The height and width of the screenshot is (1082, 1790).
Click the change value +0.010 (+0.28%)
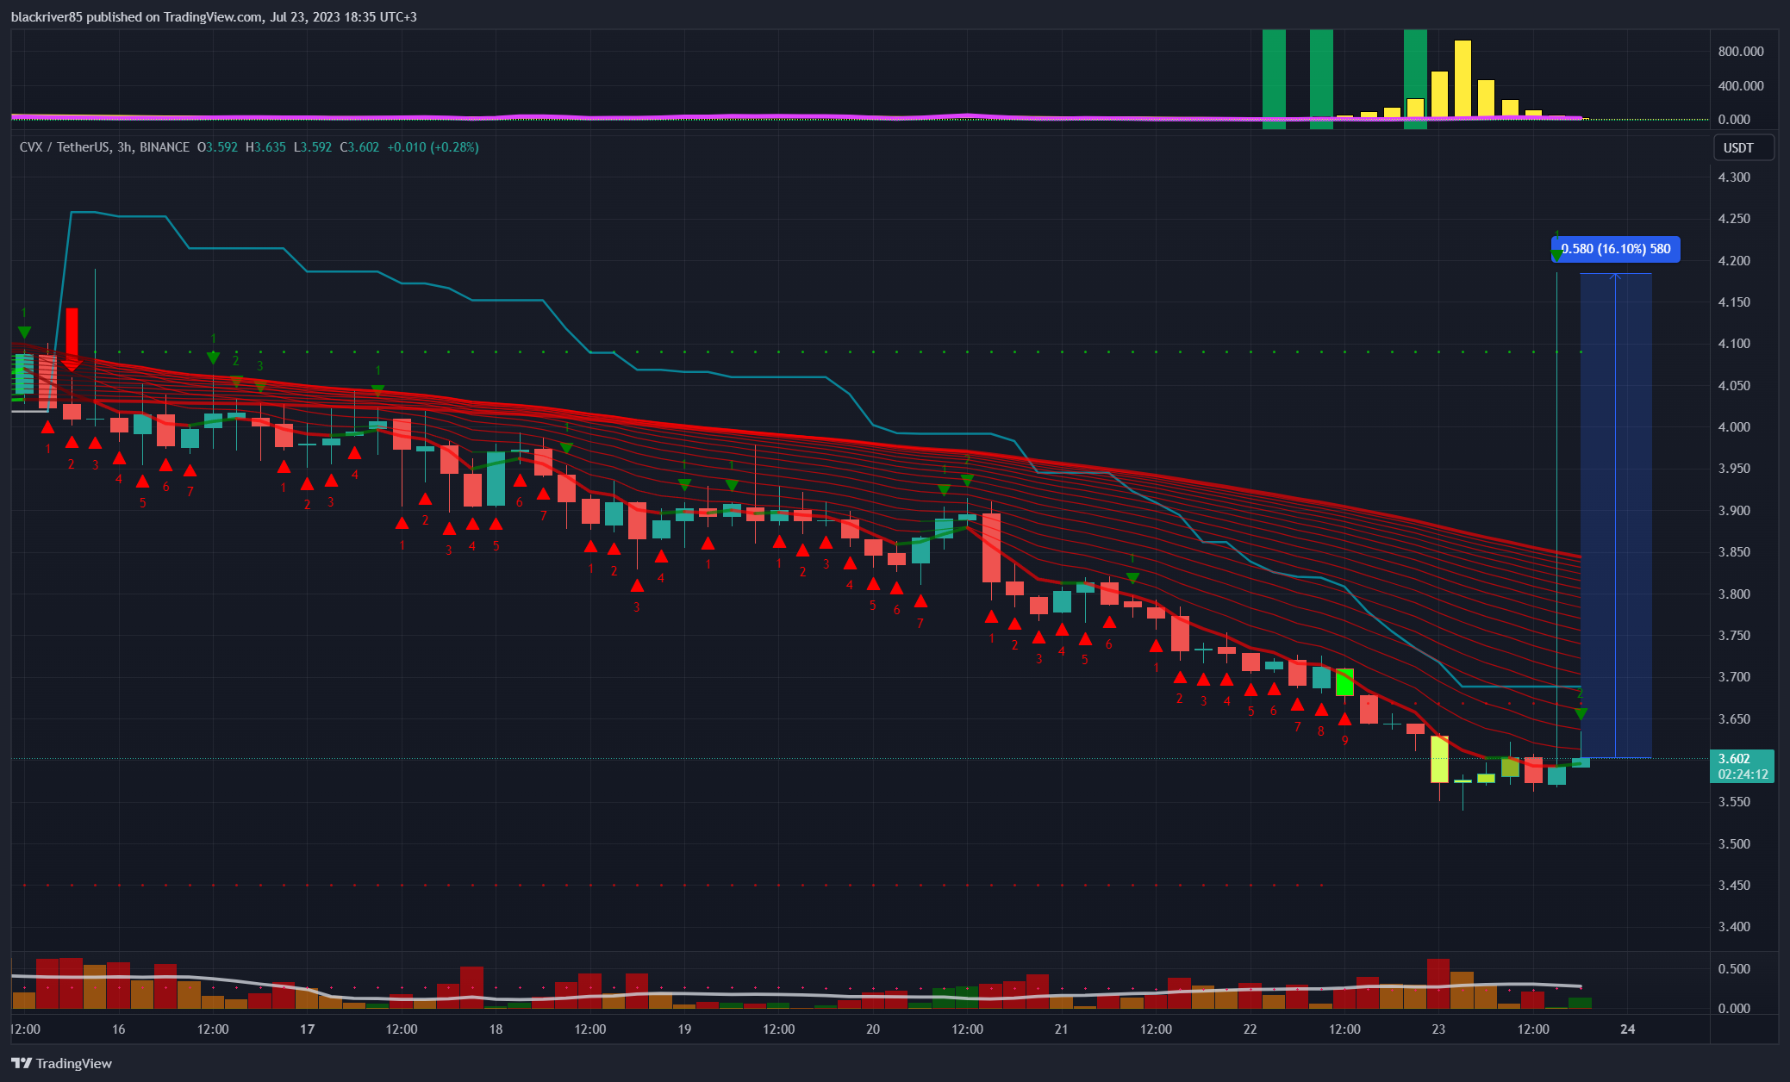pyautogui.click(x=433, y=147)
